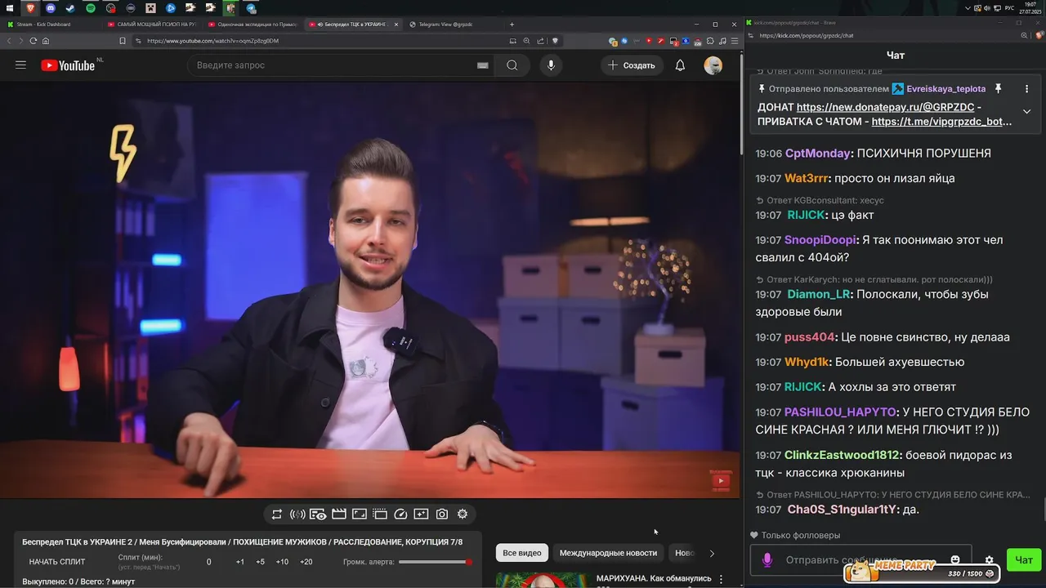Screen dimensions: 1046x588
Task: Click the card-with-eye tool icon
Action: pyautogui.click(x=318, y=514)
